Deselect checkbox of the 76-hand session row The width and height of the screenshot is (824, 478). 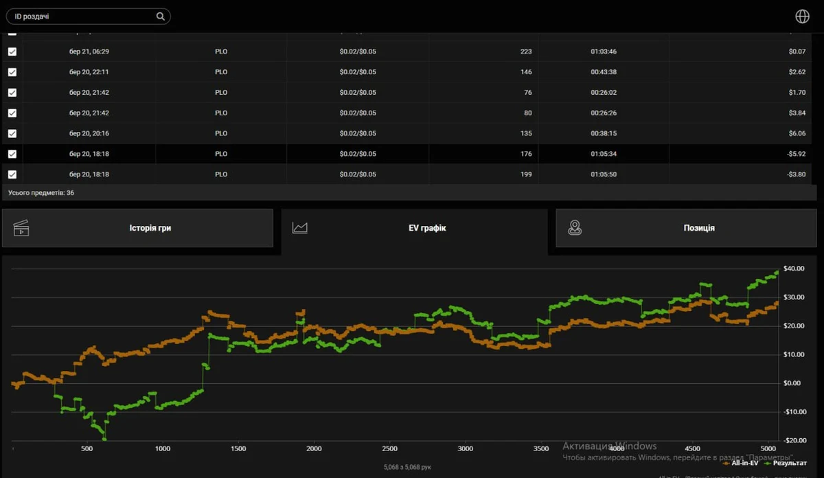pyautogui.click(x=12, y=93)
